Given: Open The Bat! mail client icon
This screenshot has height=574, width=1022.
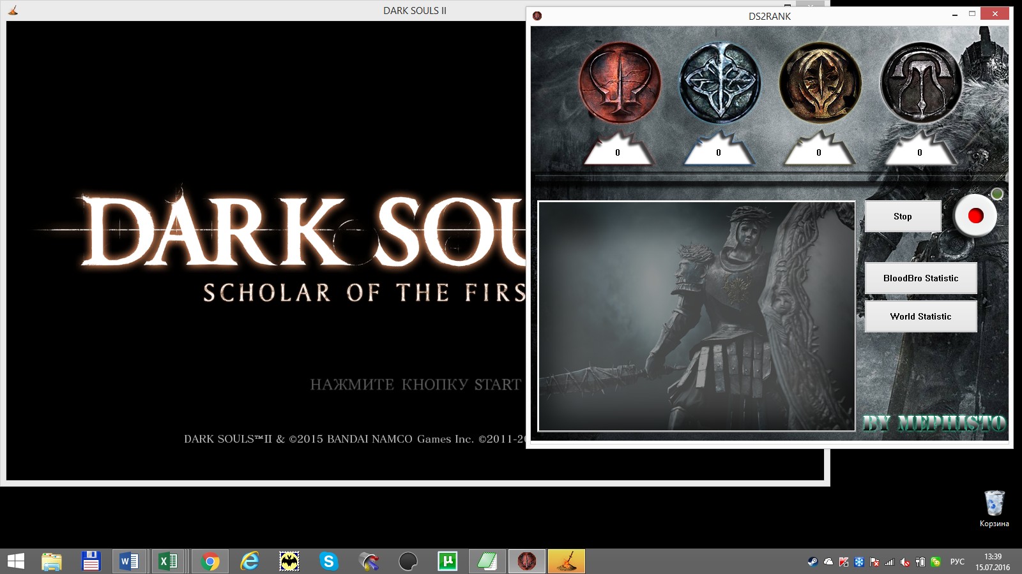Looking at the screenshot, I should 289,561.
